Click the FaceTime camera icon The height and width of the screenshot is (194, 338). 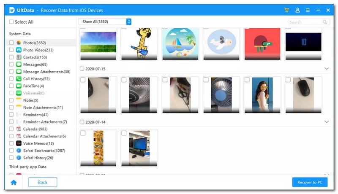tap(19, 86)
